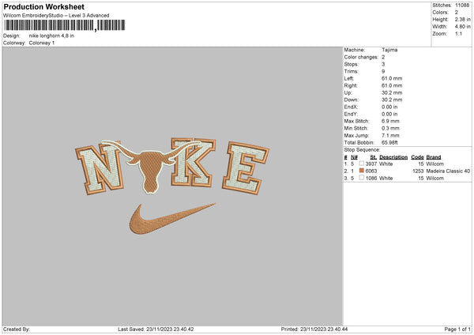Screen dimensions: 474x335
Task: Click the barcode under the worksheet title
Action: click(x=64, y=25)
